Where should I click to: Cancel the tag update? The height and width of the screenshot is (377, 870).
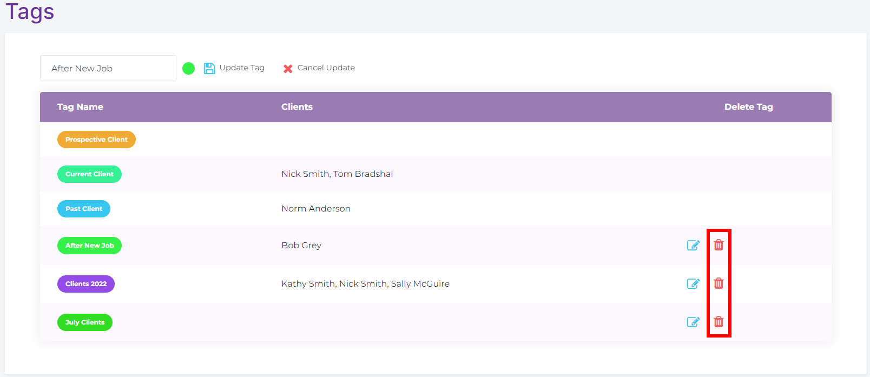tap(319, 68)
